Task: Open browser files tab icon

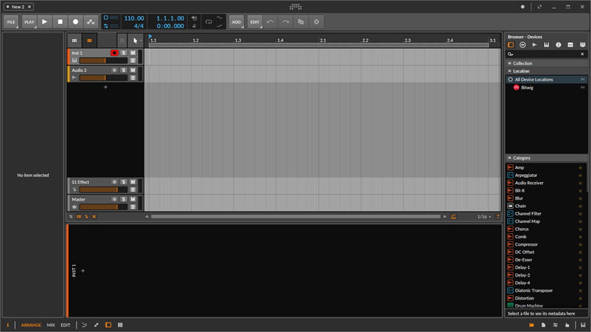Action: (582, 45)
